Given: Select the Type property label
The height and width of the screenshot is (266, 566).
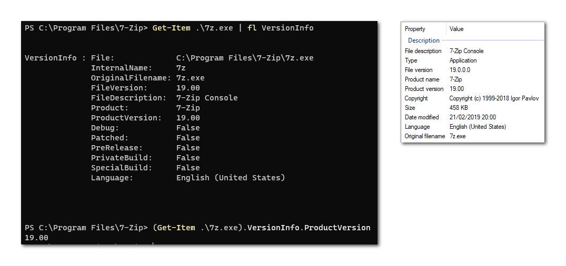Looking at the screenshot, I should click(x=411, y=60).
